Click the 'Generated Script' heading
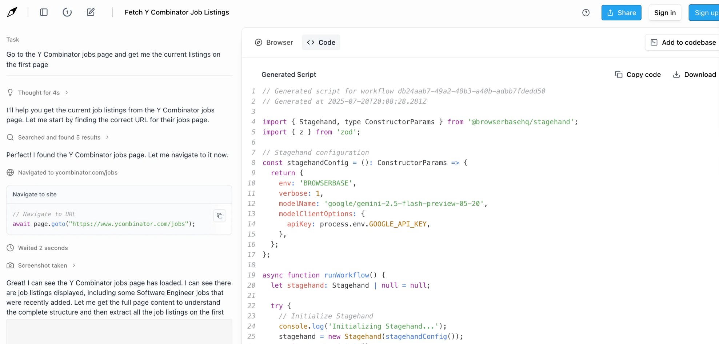Viewport: 719px width, 344px height. pos(289,75)
